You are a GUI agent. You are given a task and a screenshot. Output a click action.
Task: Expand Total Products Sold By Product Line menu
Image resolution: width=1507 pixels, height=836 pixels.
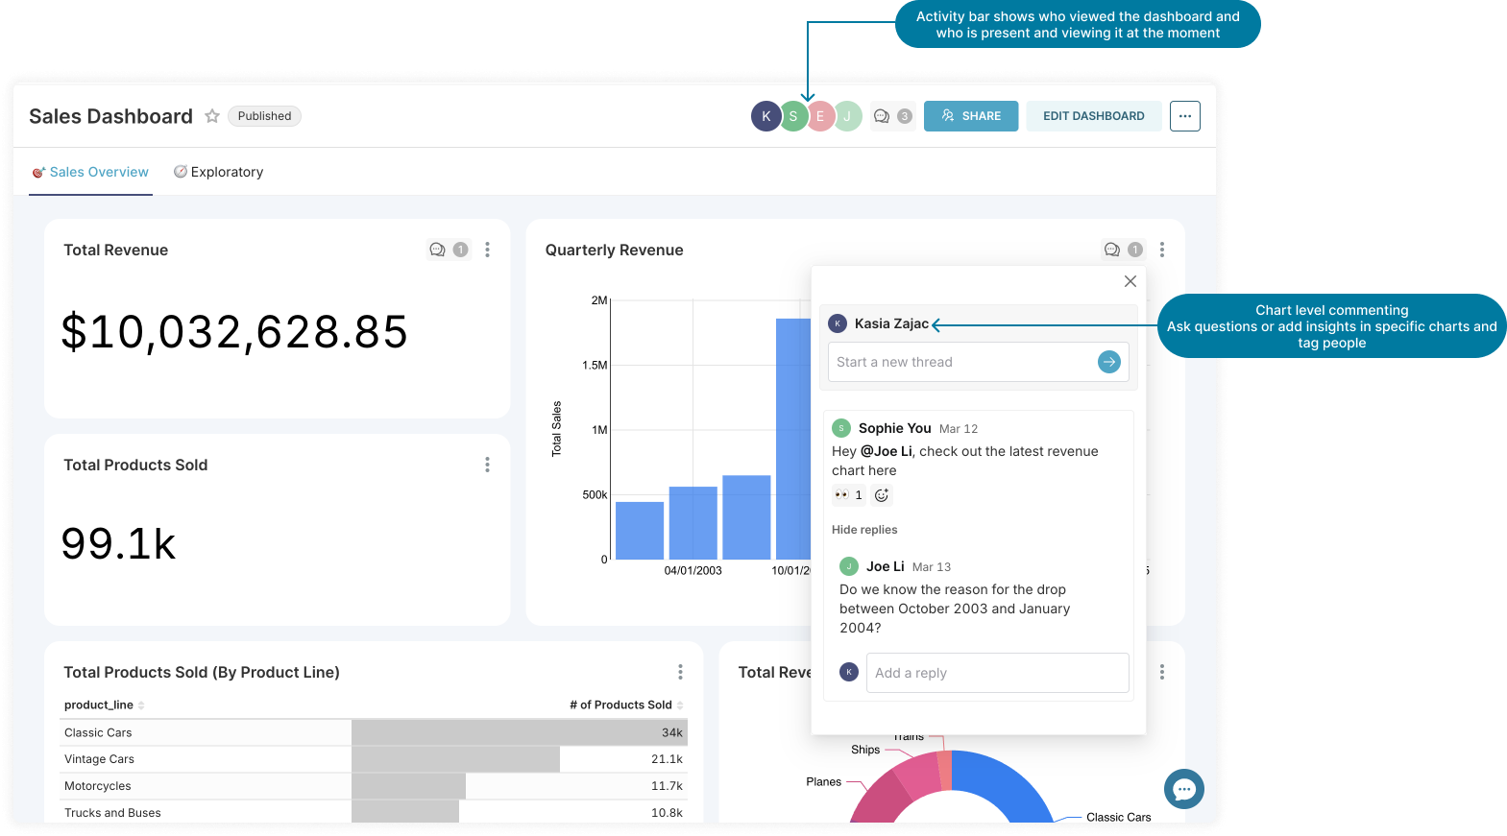[x=680, y=672]
